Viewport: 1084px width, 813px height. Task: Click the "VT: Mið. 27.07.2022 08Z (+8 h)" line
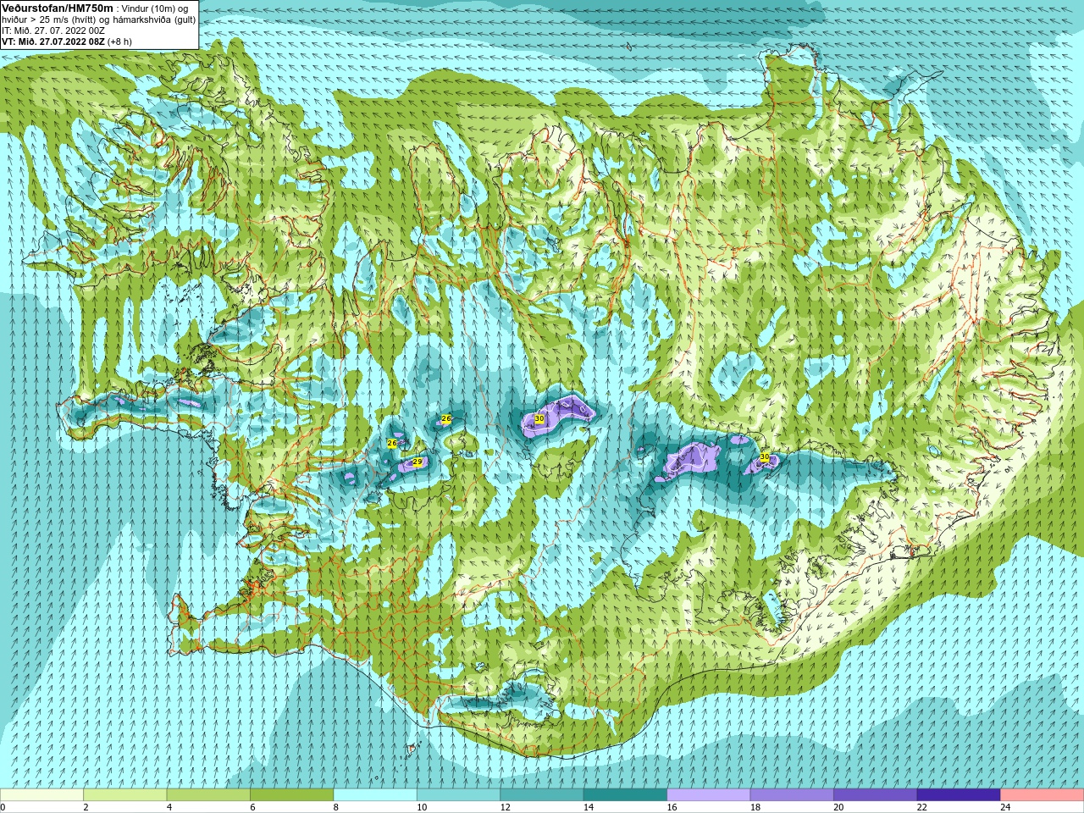(x=67, y=41)
